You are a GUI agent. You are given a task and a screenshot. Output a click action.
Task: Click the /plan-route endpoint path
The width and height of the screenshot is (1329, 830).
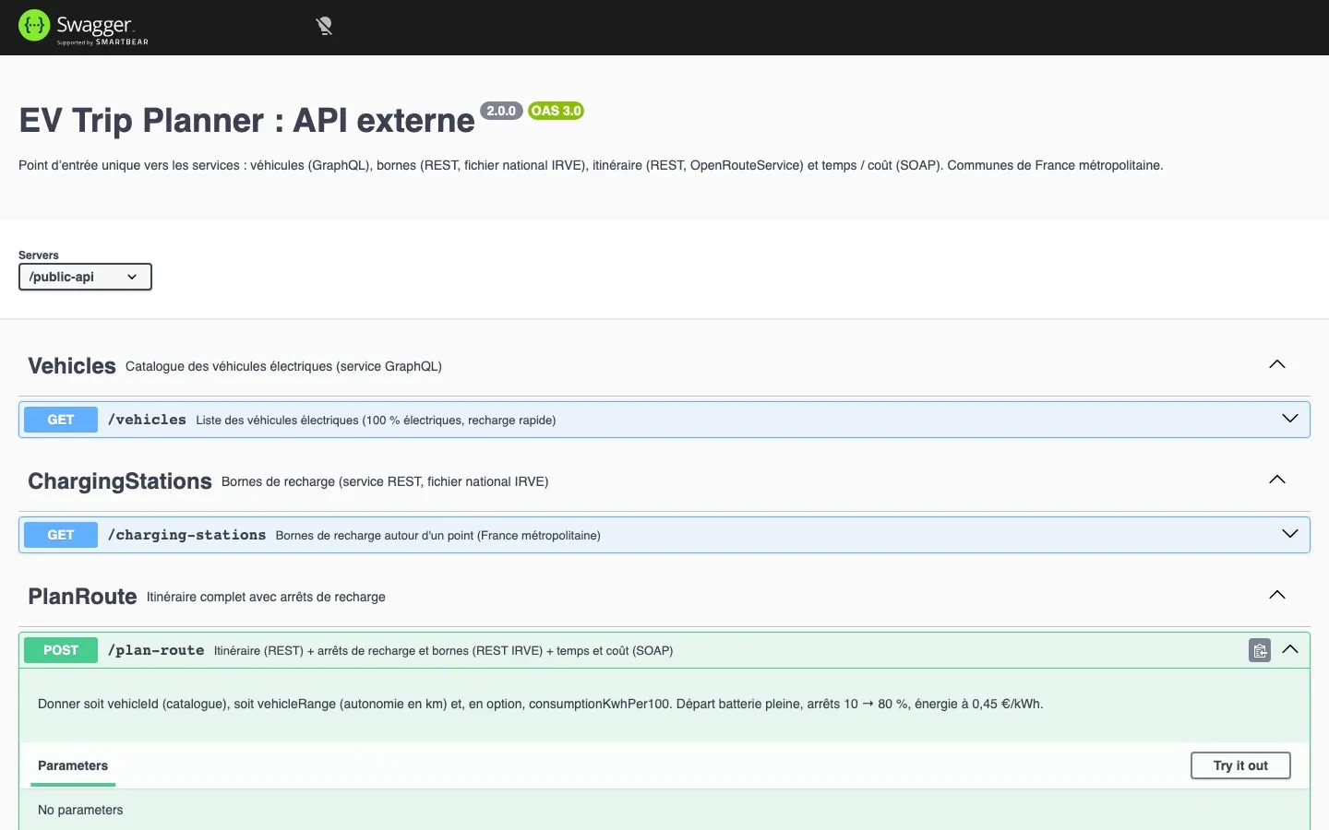click(156, 650)
